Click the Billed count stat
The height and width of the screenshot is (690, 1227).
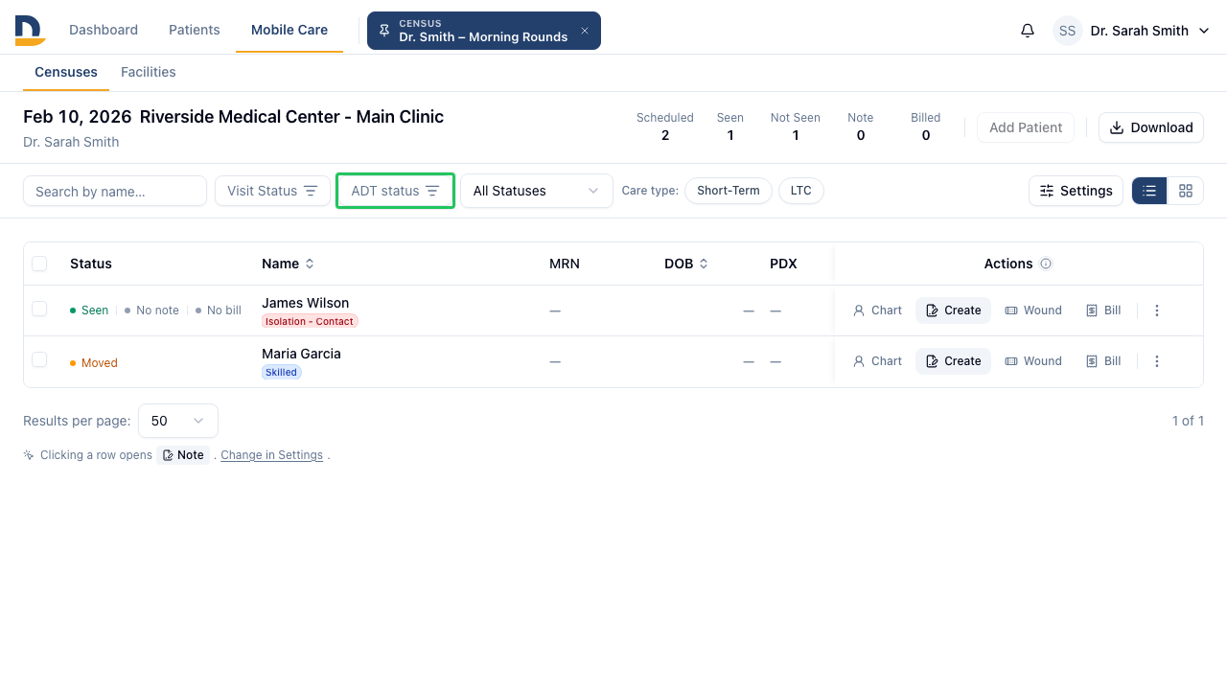[926, 126]
